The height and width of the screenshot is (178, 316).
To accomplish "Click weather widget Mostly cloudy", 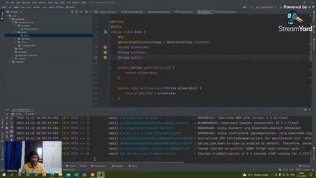I will [256, 175].
